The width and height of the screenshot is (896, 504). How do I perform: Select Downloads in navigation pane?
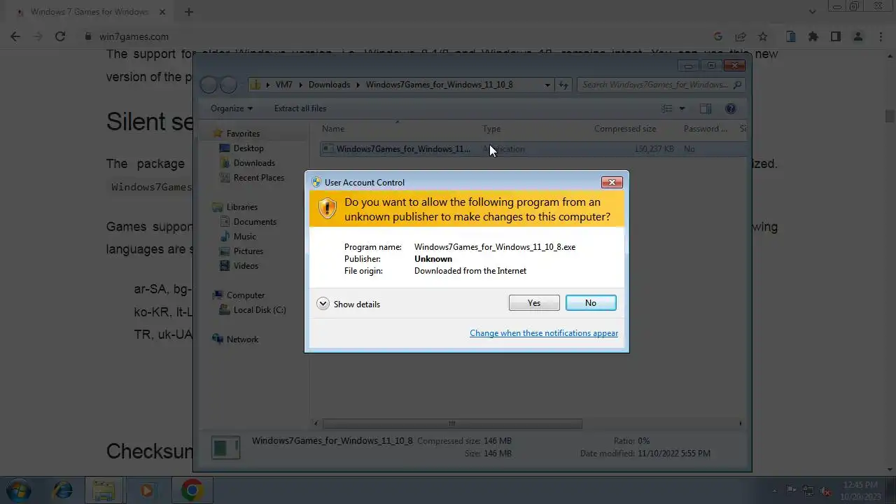click(254, 163)
